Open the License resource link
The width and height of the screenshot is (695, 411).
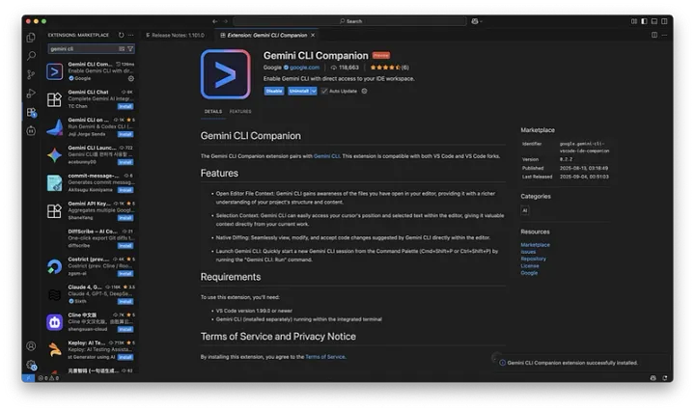click(x=530, y=265)
